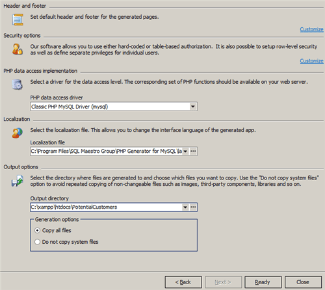Click the Header and footer scroll icon

[18, 20]
